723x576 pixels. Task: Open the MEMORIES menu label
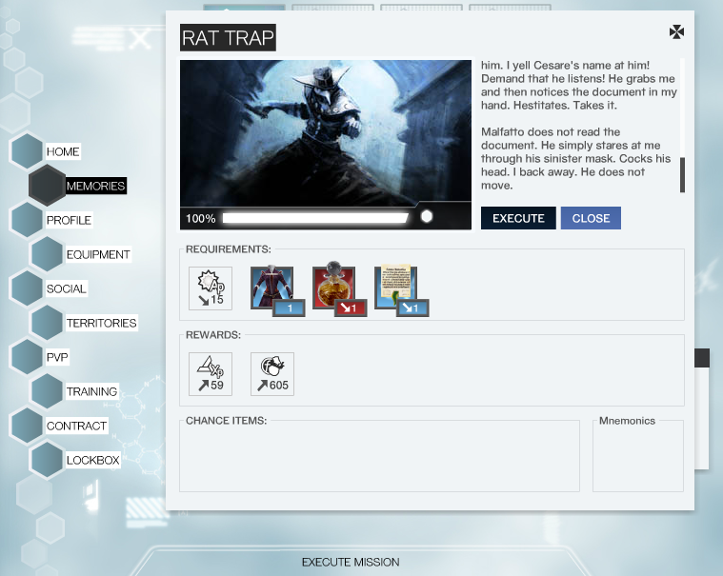click(x=95, y=186)
